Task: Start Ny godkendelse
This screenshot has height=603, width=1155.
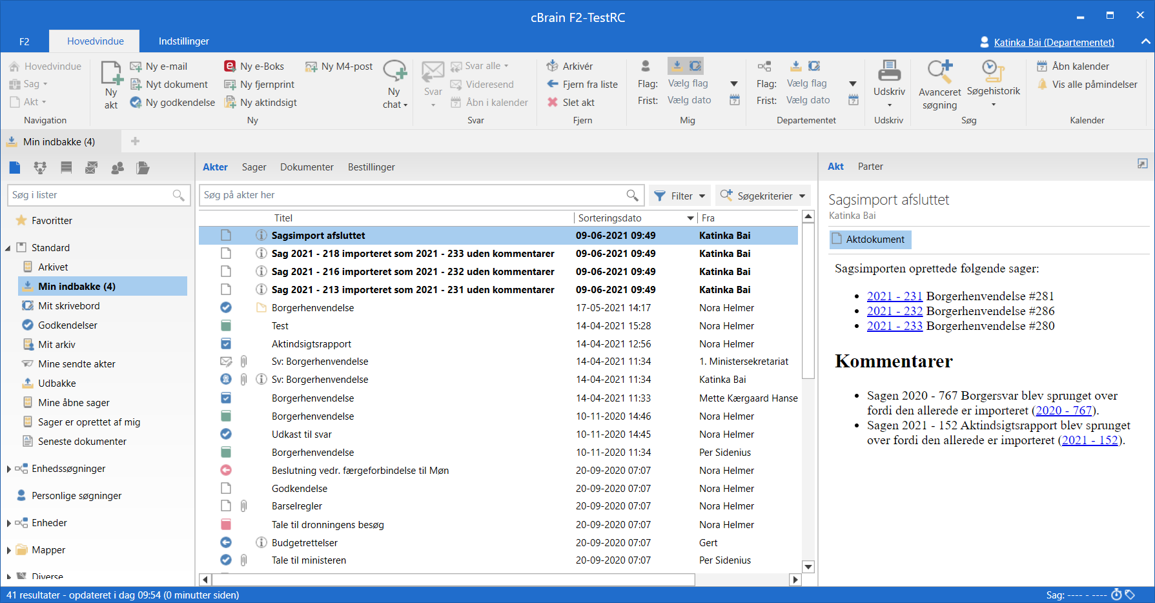Action: 172,103
